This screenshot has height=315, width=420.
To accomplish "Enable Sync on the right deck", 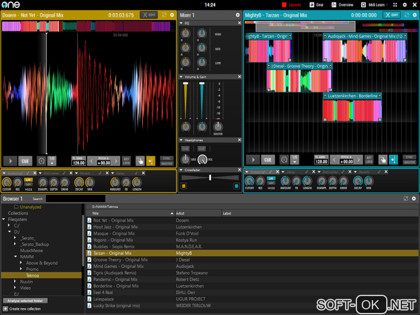I will 409,157.
